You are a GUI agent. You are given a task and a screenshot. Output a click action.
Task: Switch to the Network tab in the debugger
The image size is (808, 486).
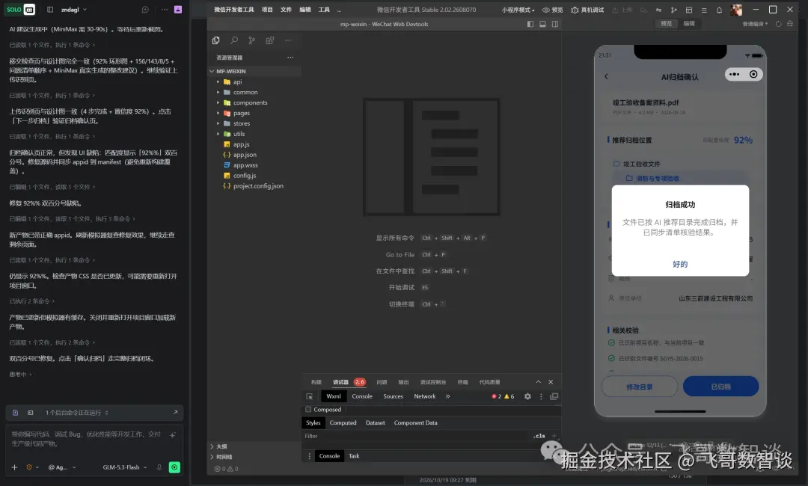(425, 396)
